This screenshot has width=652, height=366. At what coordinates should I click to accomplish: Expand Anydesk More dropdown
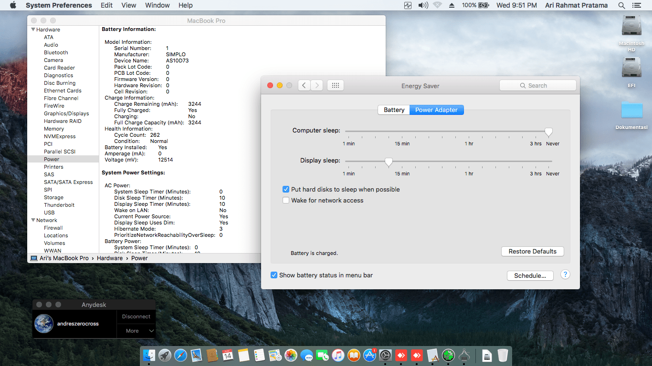pyautogui.click(x=136, y=331)
